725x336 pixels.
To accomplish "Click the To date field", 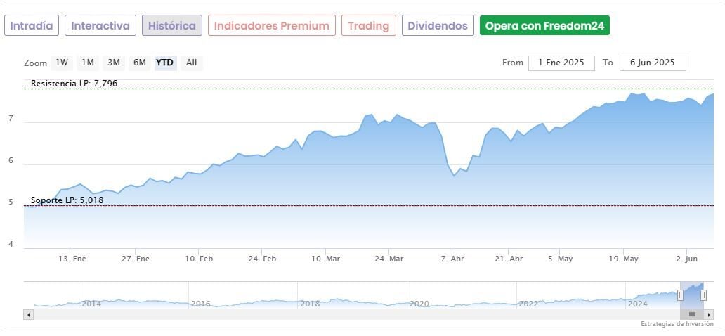I will pos(653,63).
